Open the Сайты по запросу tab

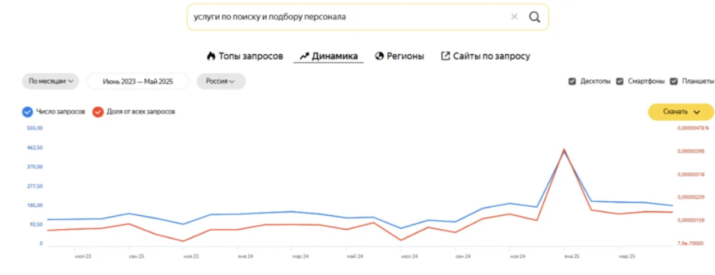(x=491, y=56)
